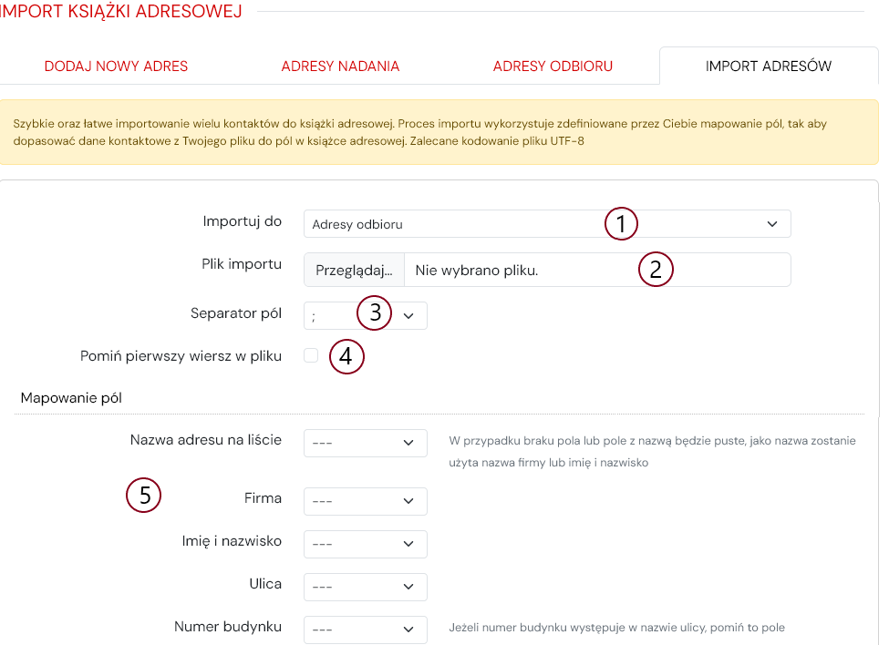889x645 pixels.
Task: Enable Pomiń pierwszy wiersz w pliku checkbox
Action: [x=311, y=355]
